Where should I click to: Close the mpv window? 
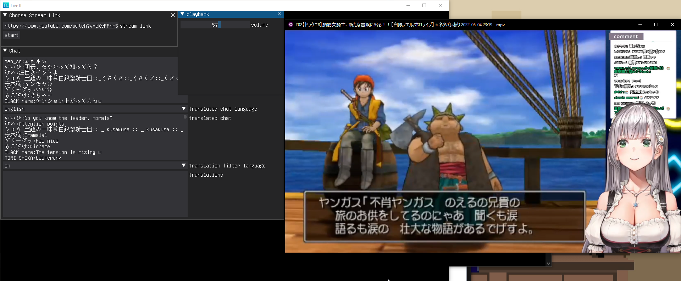pos(672,25)
